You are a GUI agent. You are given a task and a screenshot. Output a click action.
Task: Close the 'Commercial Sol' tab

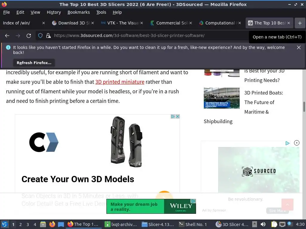pos(191,23)
